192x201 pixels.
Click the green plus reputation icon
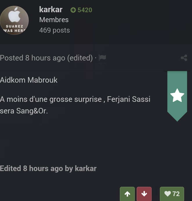[73, 10]
